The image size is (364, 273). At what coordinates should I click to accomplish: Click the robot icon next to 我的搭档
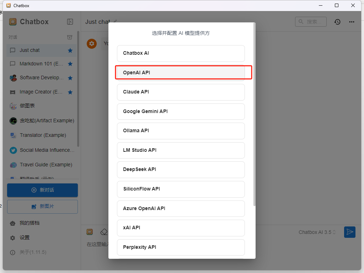coord(12,223)
